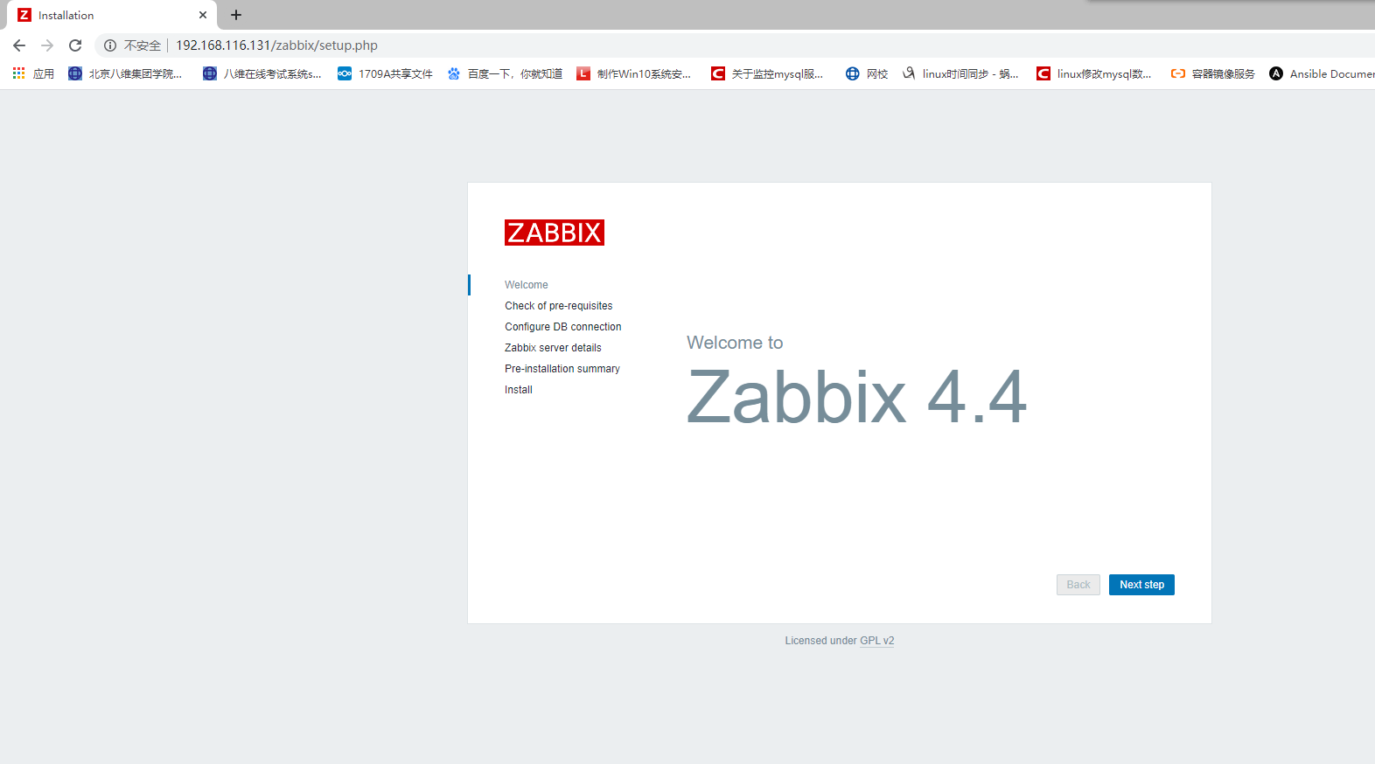The height and width of the screenshot is (764, 1375).
Task: Click the Welcome to text
Action: tap(735, 343)
